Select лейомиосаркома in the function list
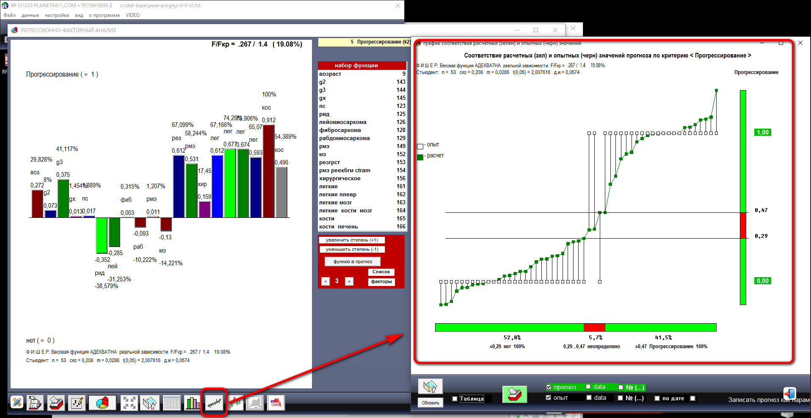The image size is (811, 418). pyautogui.click(x=343, y=122)
